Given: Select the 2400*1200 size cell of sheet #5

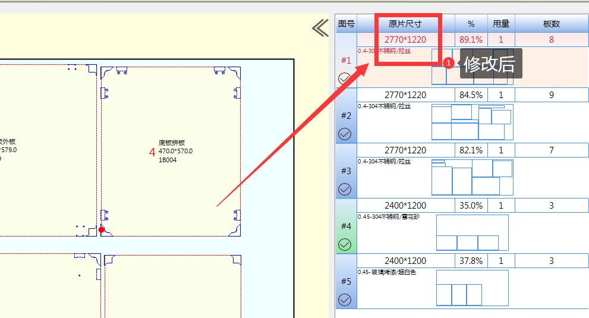Looking at the screenshot, I should click(x=406, y=260).
